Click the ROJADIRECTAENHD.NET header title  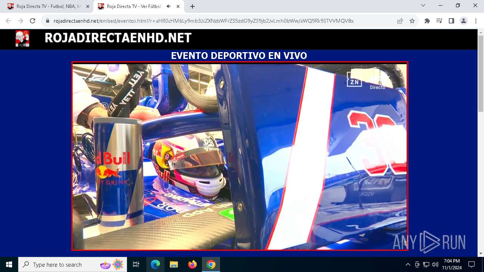point(118,38)
